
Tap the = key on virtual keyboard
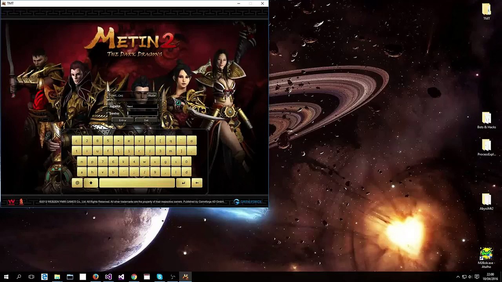(x=118, y=141)
